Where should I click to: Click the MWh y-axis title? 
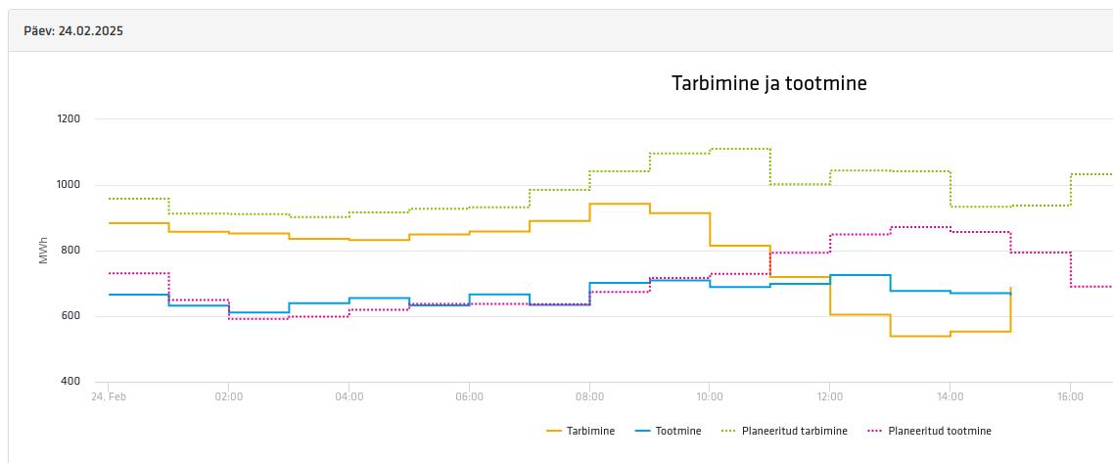click(x=43, y=250)
